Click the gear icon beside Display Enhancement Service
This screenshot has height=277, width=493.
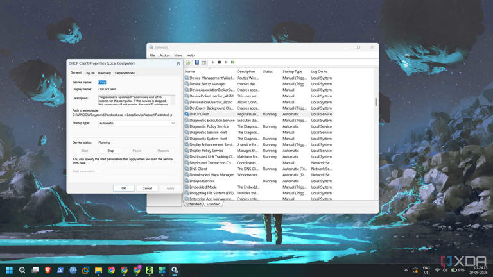(x=187, y=144)
